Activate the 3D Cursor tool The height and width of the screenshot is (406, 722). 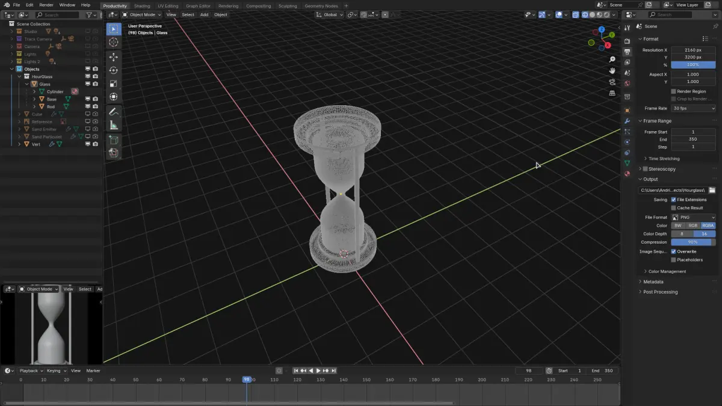114,42
